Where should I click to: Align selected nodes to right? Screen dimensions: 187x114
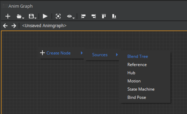(94, 16)
